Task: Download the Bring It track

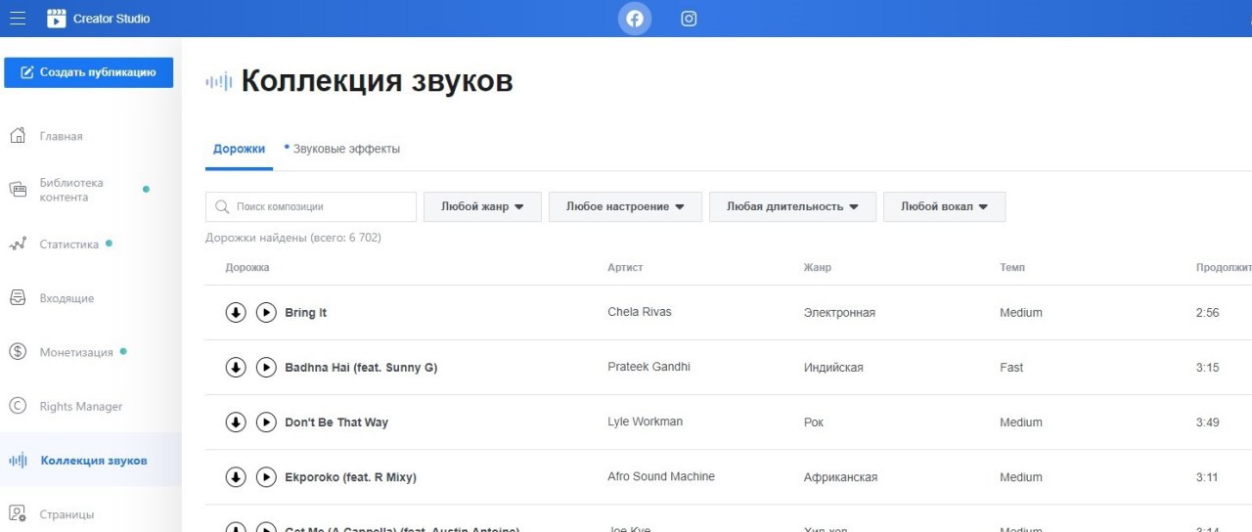Action: (235, 312)
